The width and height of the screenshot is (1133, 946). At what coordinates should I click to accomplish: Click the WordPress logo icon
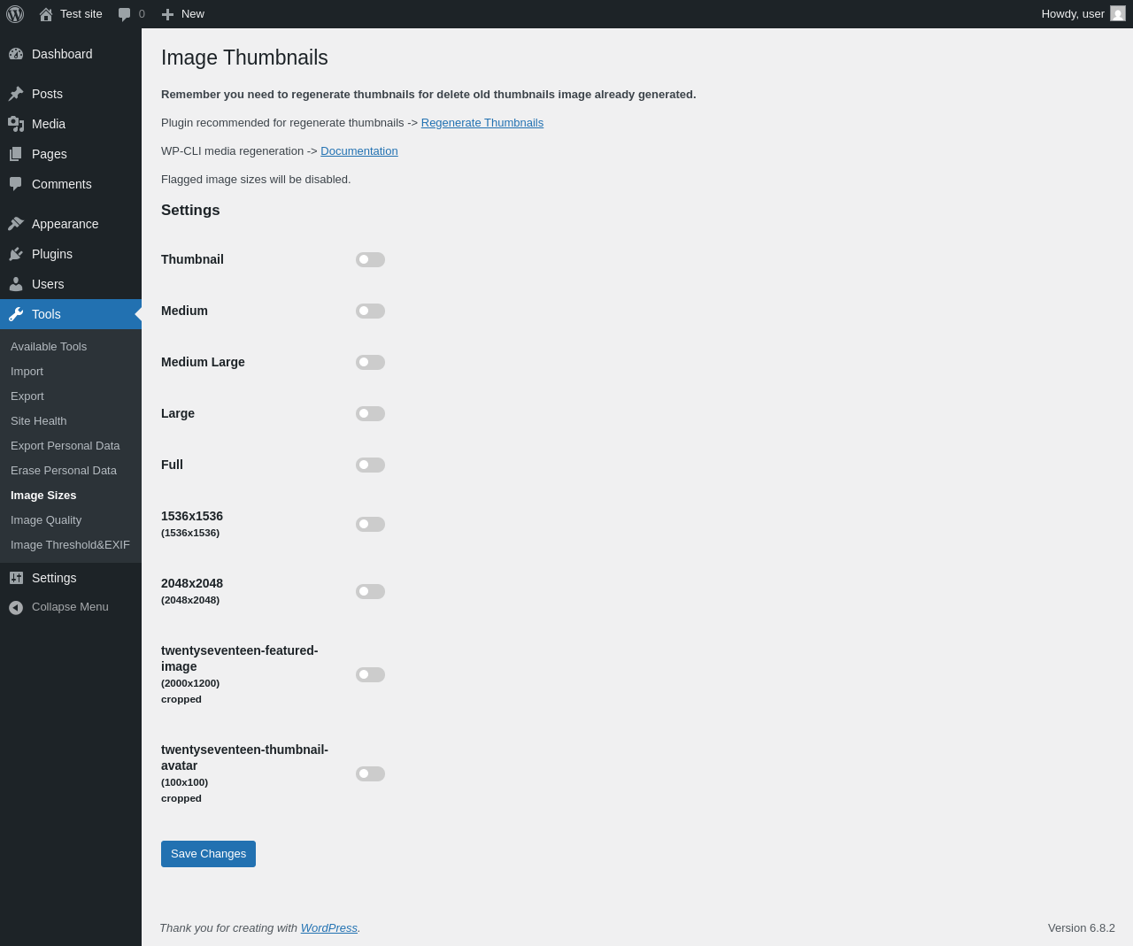pos(15,14)
